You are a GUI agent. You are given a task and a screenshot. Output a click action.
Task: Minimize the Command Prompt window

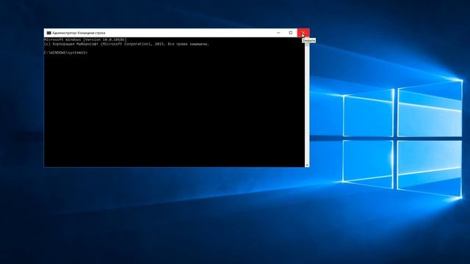pyautogui.click(x=278, y=33)
